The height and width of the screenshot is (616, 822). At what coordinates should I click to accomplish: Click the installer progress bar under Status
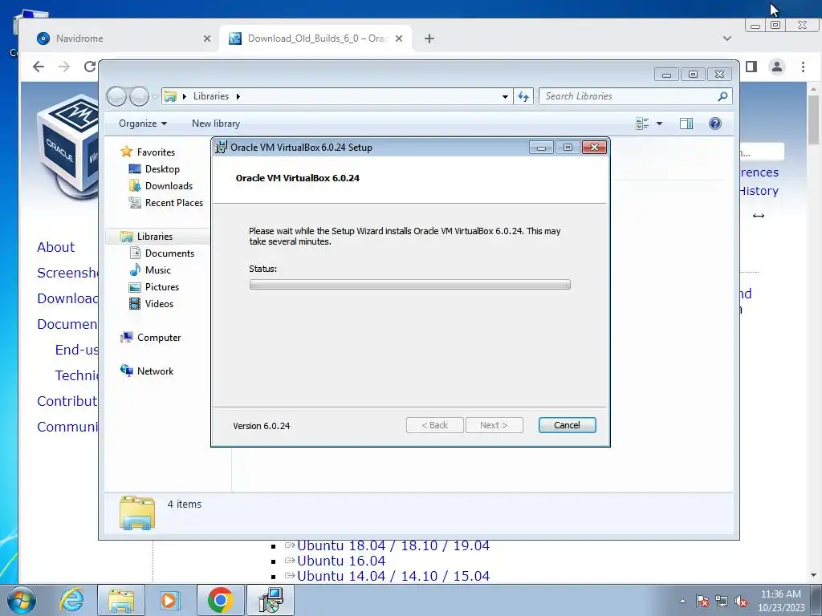pos(409,285)
